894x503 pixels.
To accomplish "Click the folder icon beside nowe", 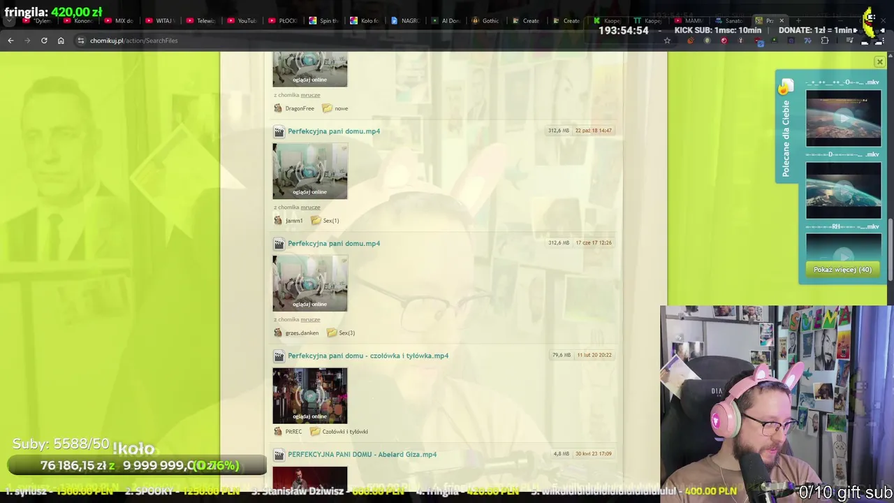I will click(x=327, y=108).
